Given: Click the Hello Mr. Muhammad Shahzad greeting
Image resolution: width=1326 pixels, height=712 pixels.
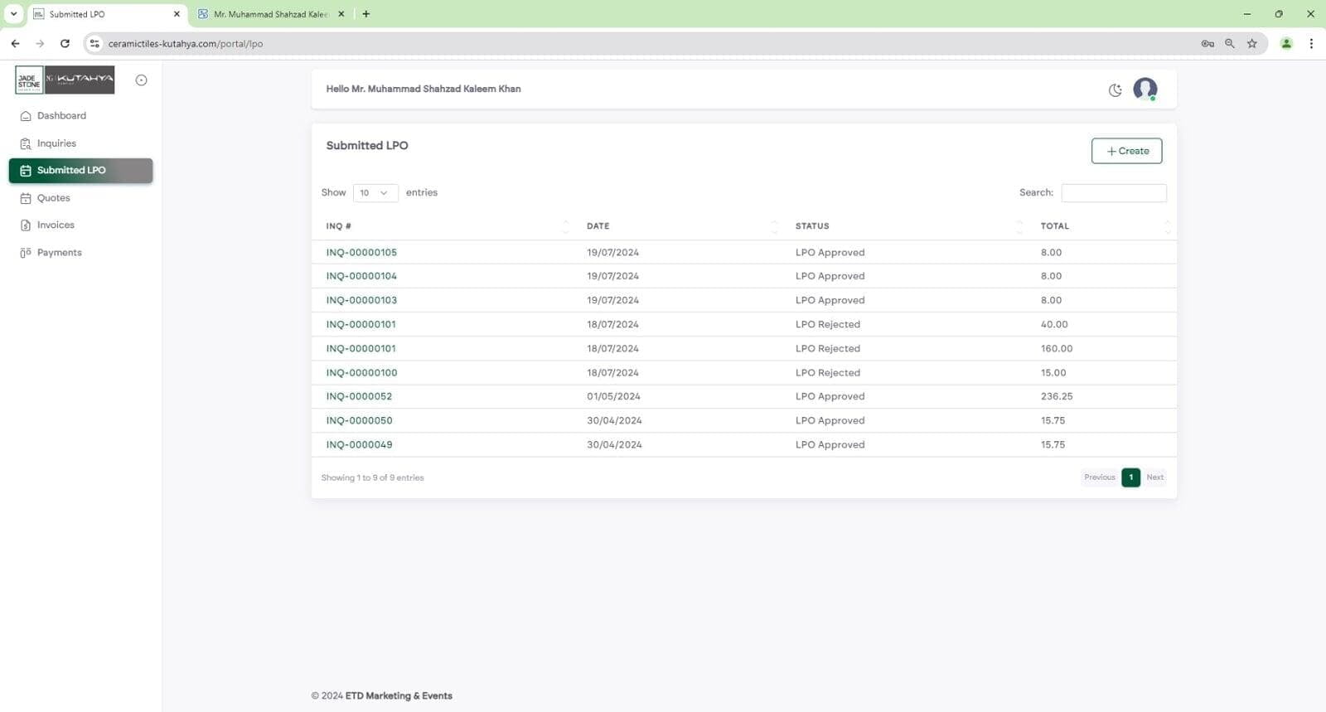Looking at the screenshot, I should click(x=423, y=90).
